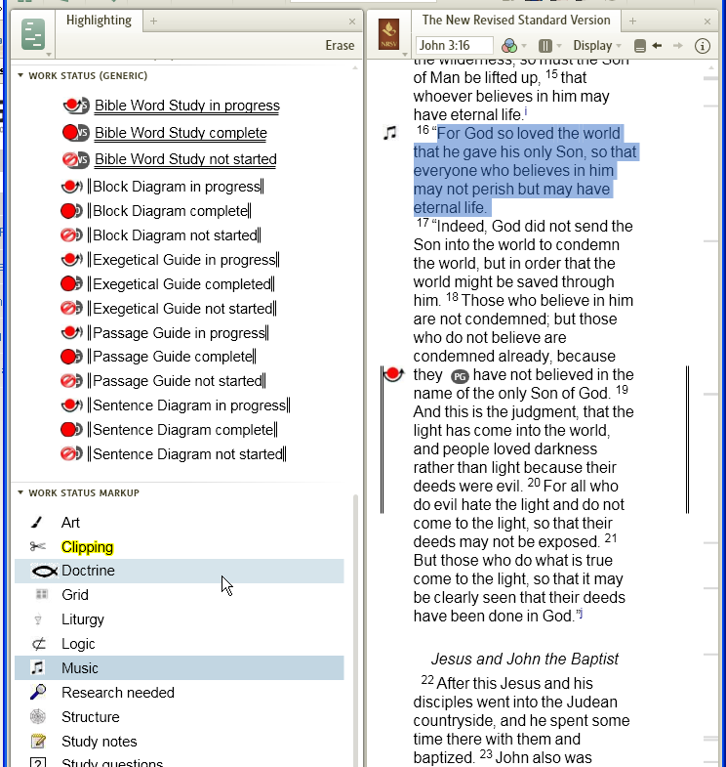Toggle the parallel resources column icon
This screenshot has width=726, height=767.
pos(545,46)
